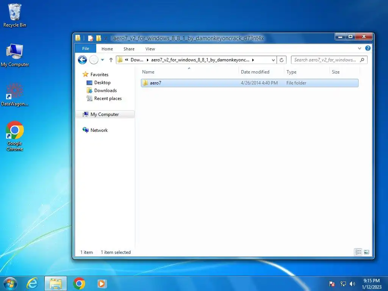Open the Home ribbon tab
The width and height of the screenshot is (388, 291).
[107, 49]
